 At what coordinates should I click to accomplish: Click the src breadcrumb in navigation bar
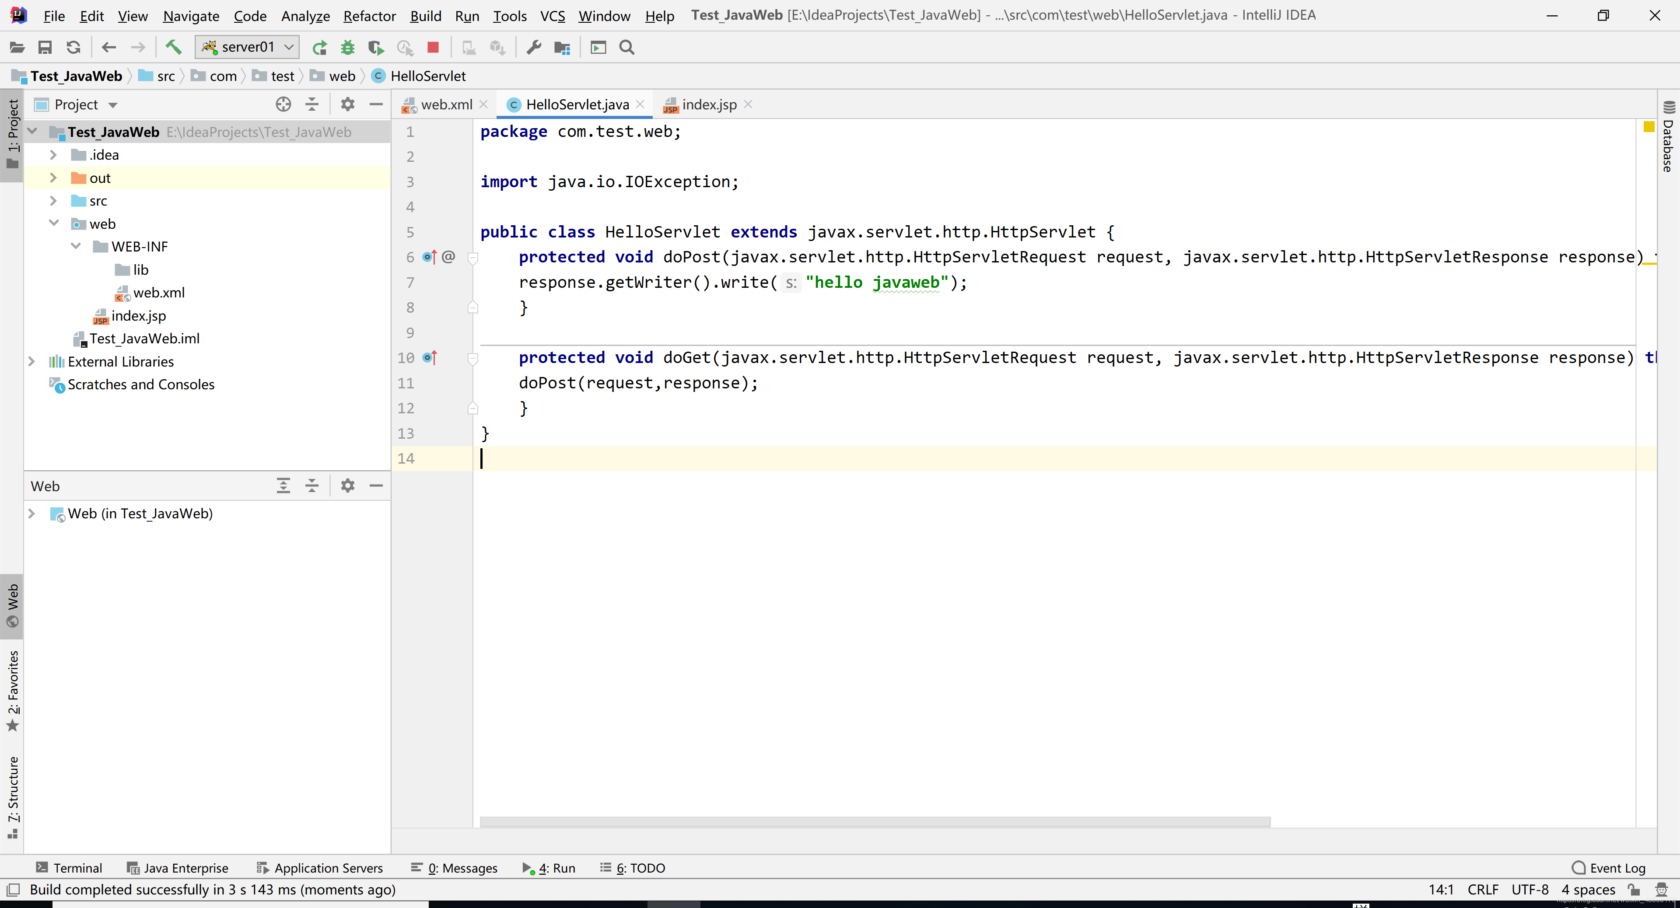157,76
